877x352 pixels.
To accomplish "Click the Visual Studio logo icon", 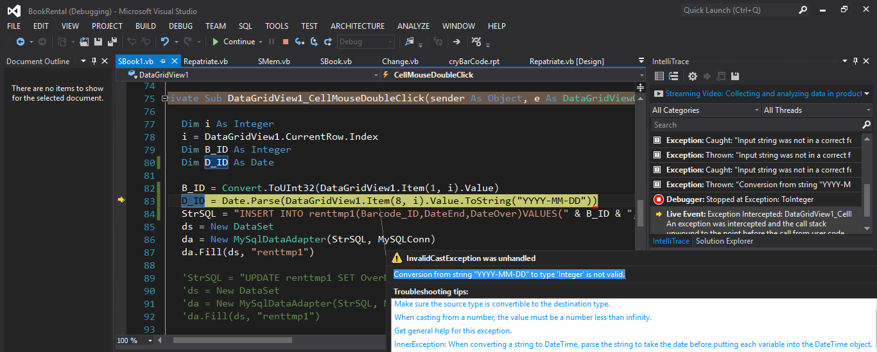I will pos(13,11).
